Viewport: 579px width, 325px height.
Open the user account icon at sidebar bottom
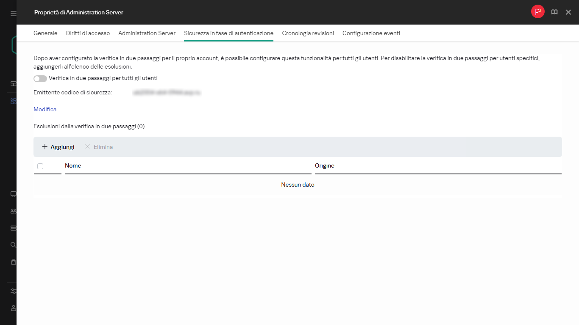pos(13,308)
